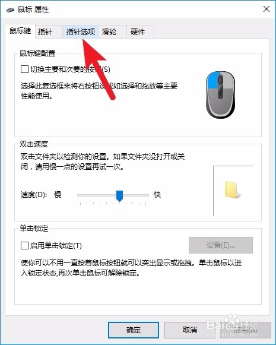Open the 滑轮 tab

pos(112,32)
